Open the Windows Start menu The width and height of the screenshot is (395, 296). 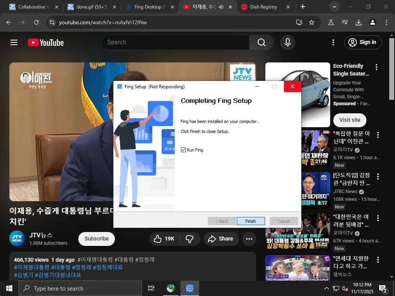point(9,288)
